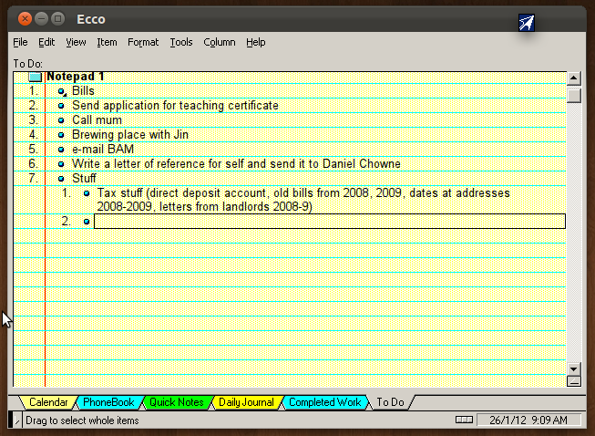Switch to the Completed Work tab
The height and width of the screenshot is (436, 595).
point(324,402)
